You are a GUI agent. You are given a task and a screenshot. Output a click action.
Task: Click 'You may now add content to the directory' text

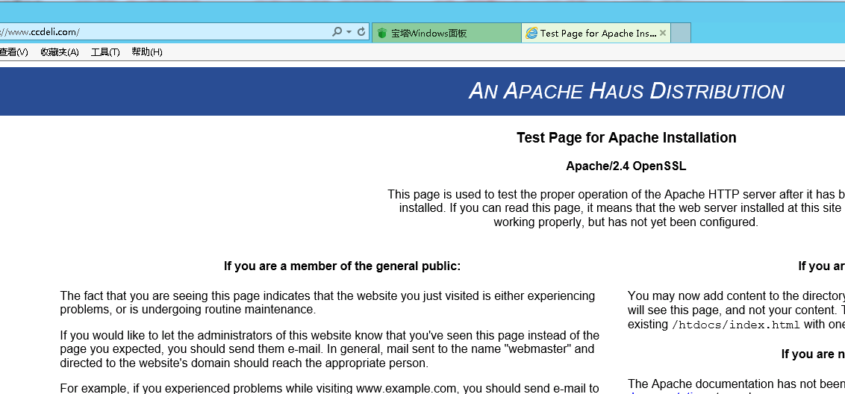coord(736,296)
